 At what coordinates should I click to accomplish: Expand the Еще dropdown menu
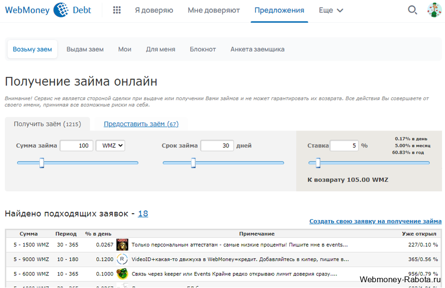pos(331,10)
